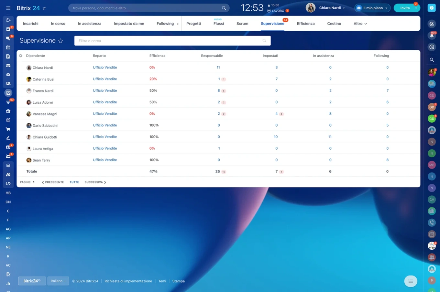Switch to the Efficienza tab

305,23
